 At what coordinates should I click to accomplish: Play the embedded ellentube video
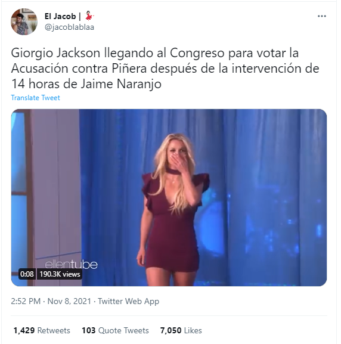tap(169, 197)
